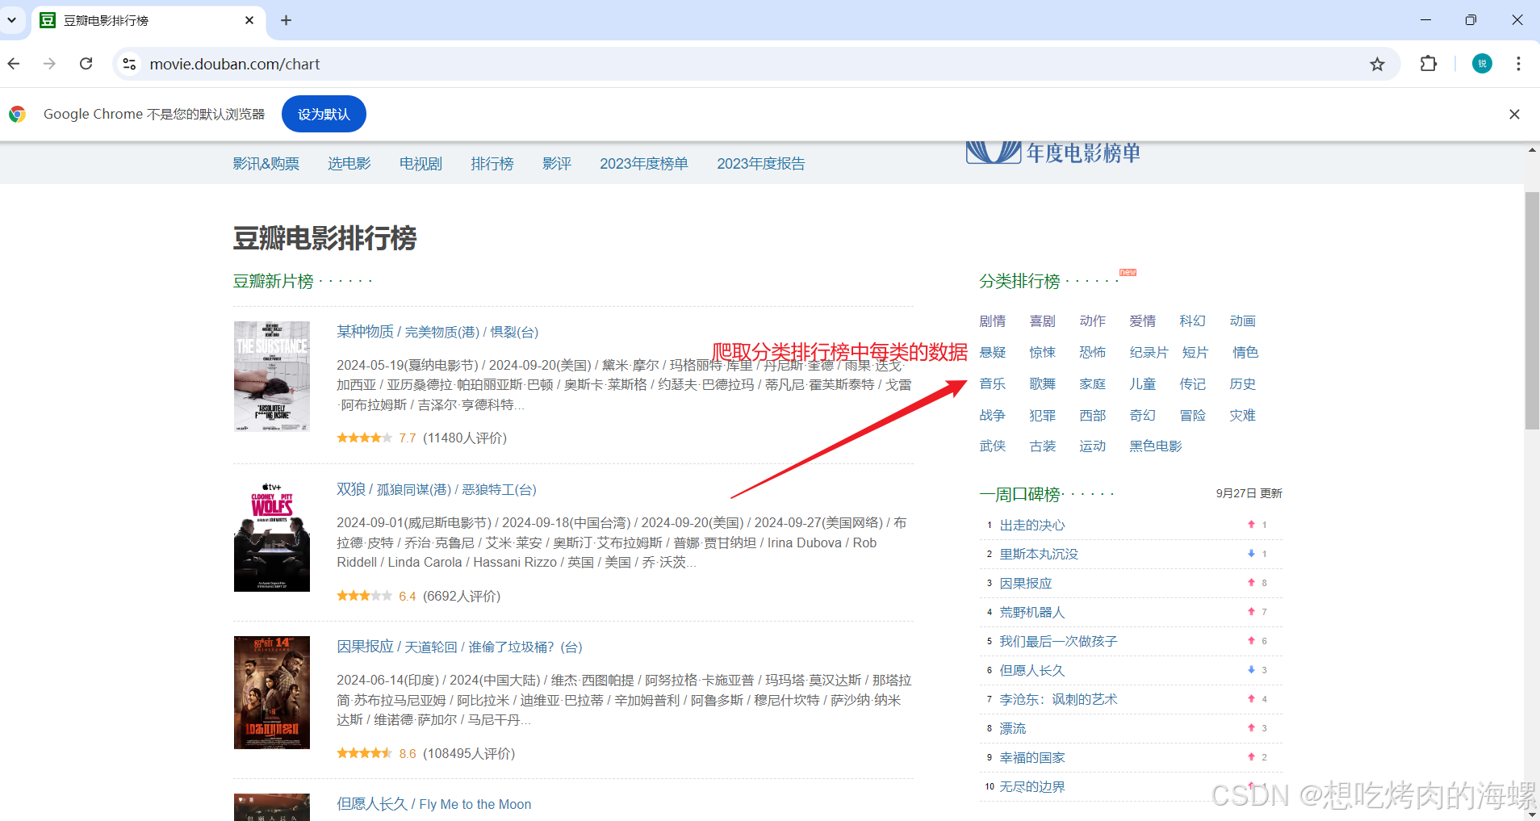Go back using the browser back arrow

click(14, 64)
